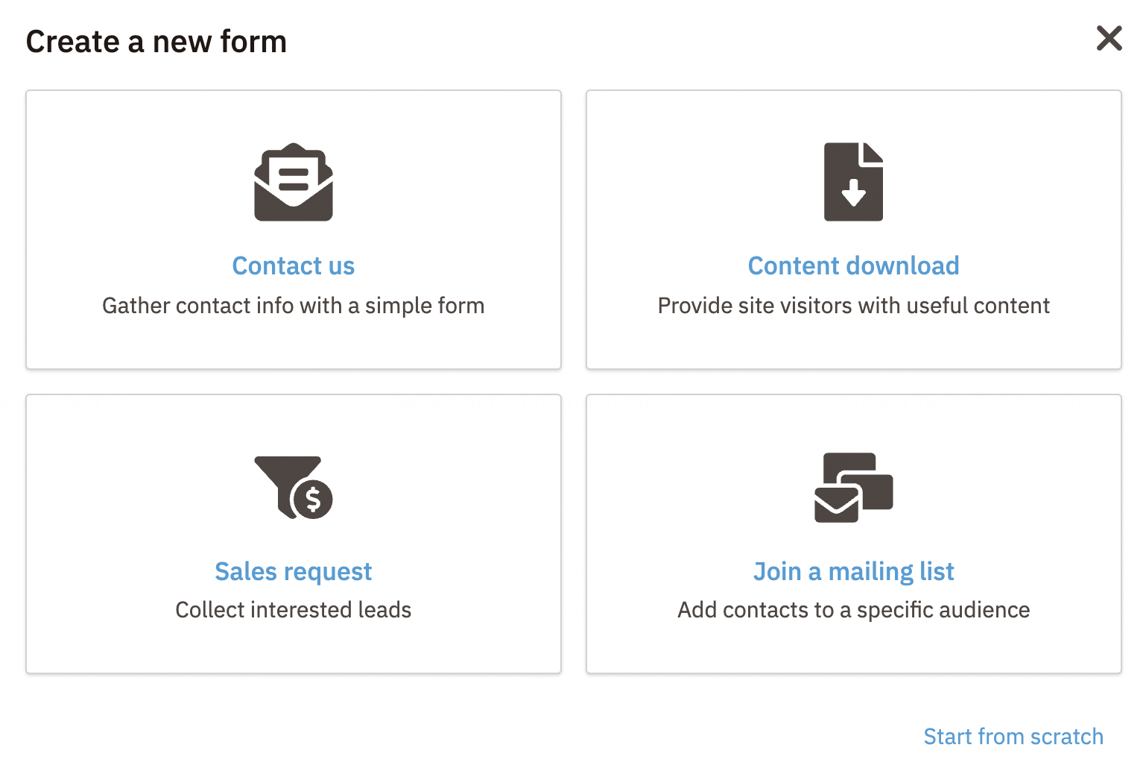Open the Content download form template
The width and height of the screenshot is (1146, 780).
[854, 265]
